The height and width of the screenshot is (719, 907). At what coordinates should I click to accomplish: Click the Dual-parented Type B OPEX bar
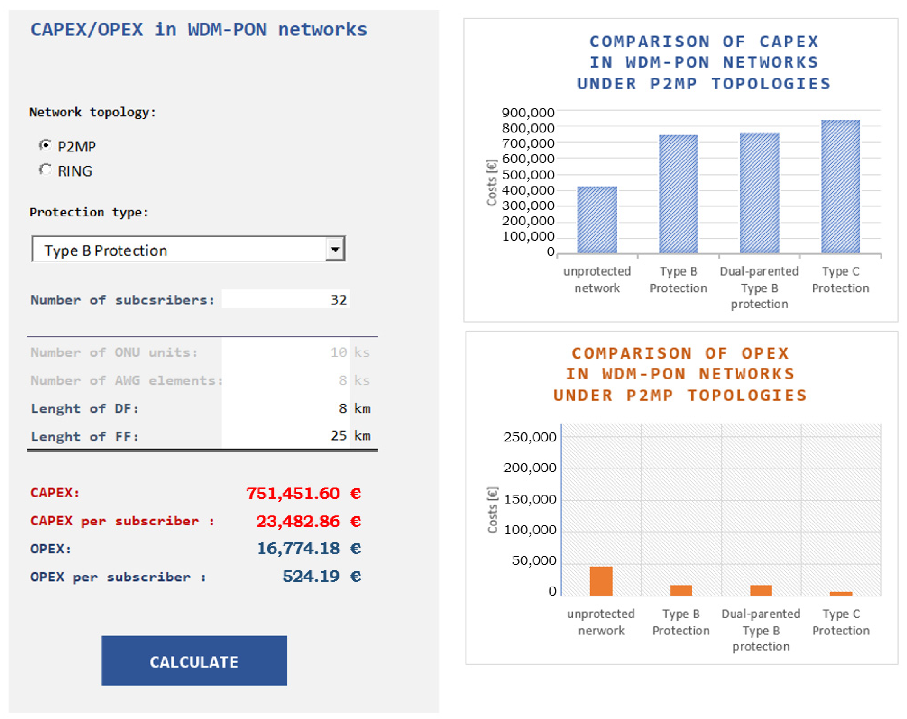point(761,590)
